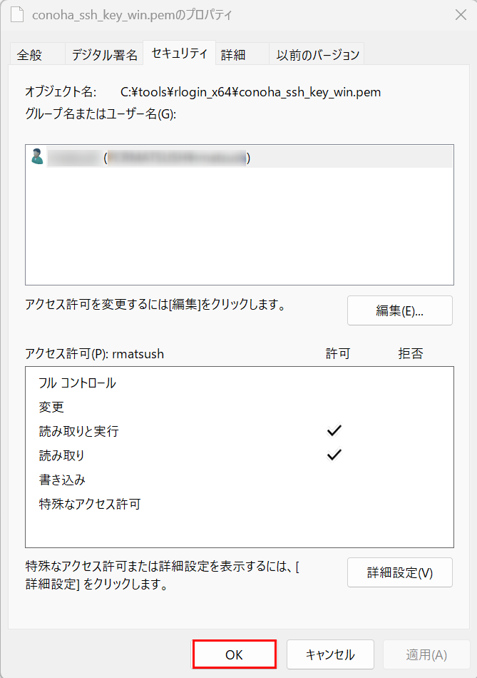This screenshot has height=678, width=477.
Task: Click the file icon in title bar
Action: point(17,14)
